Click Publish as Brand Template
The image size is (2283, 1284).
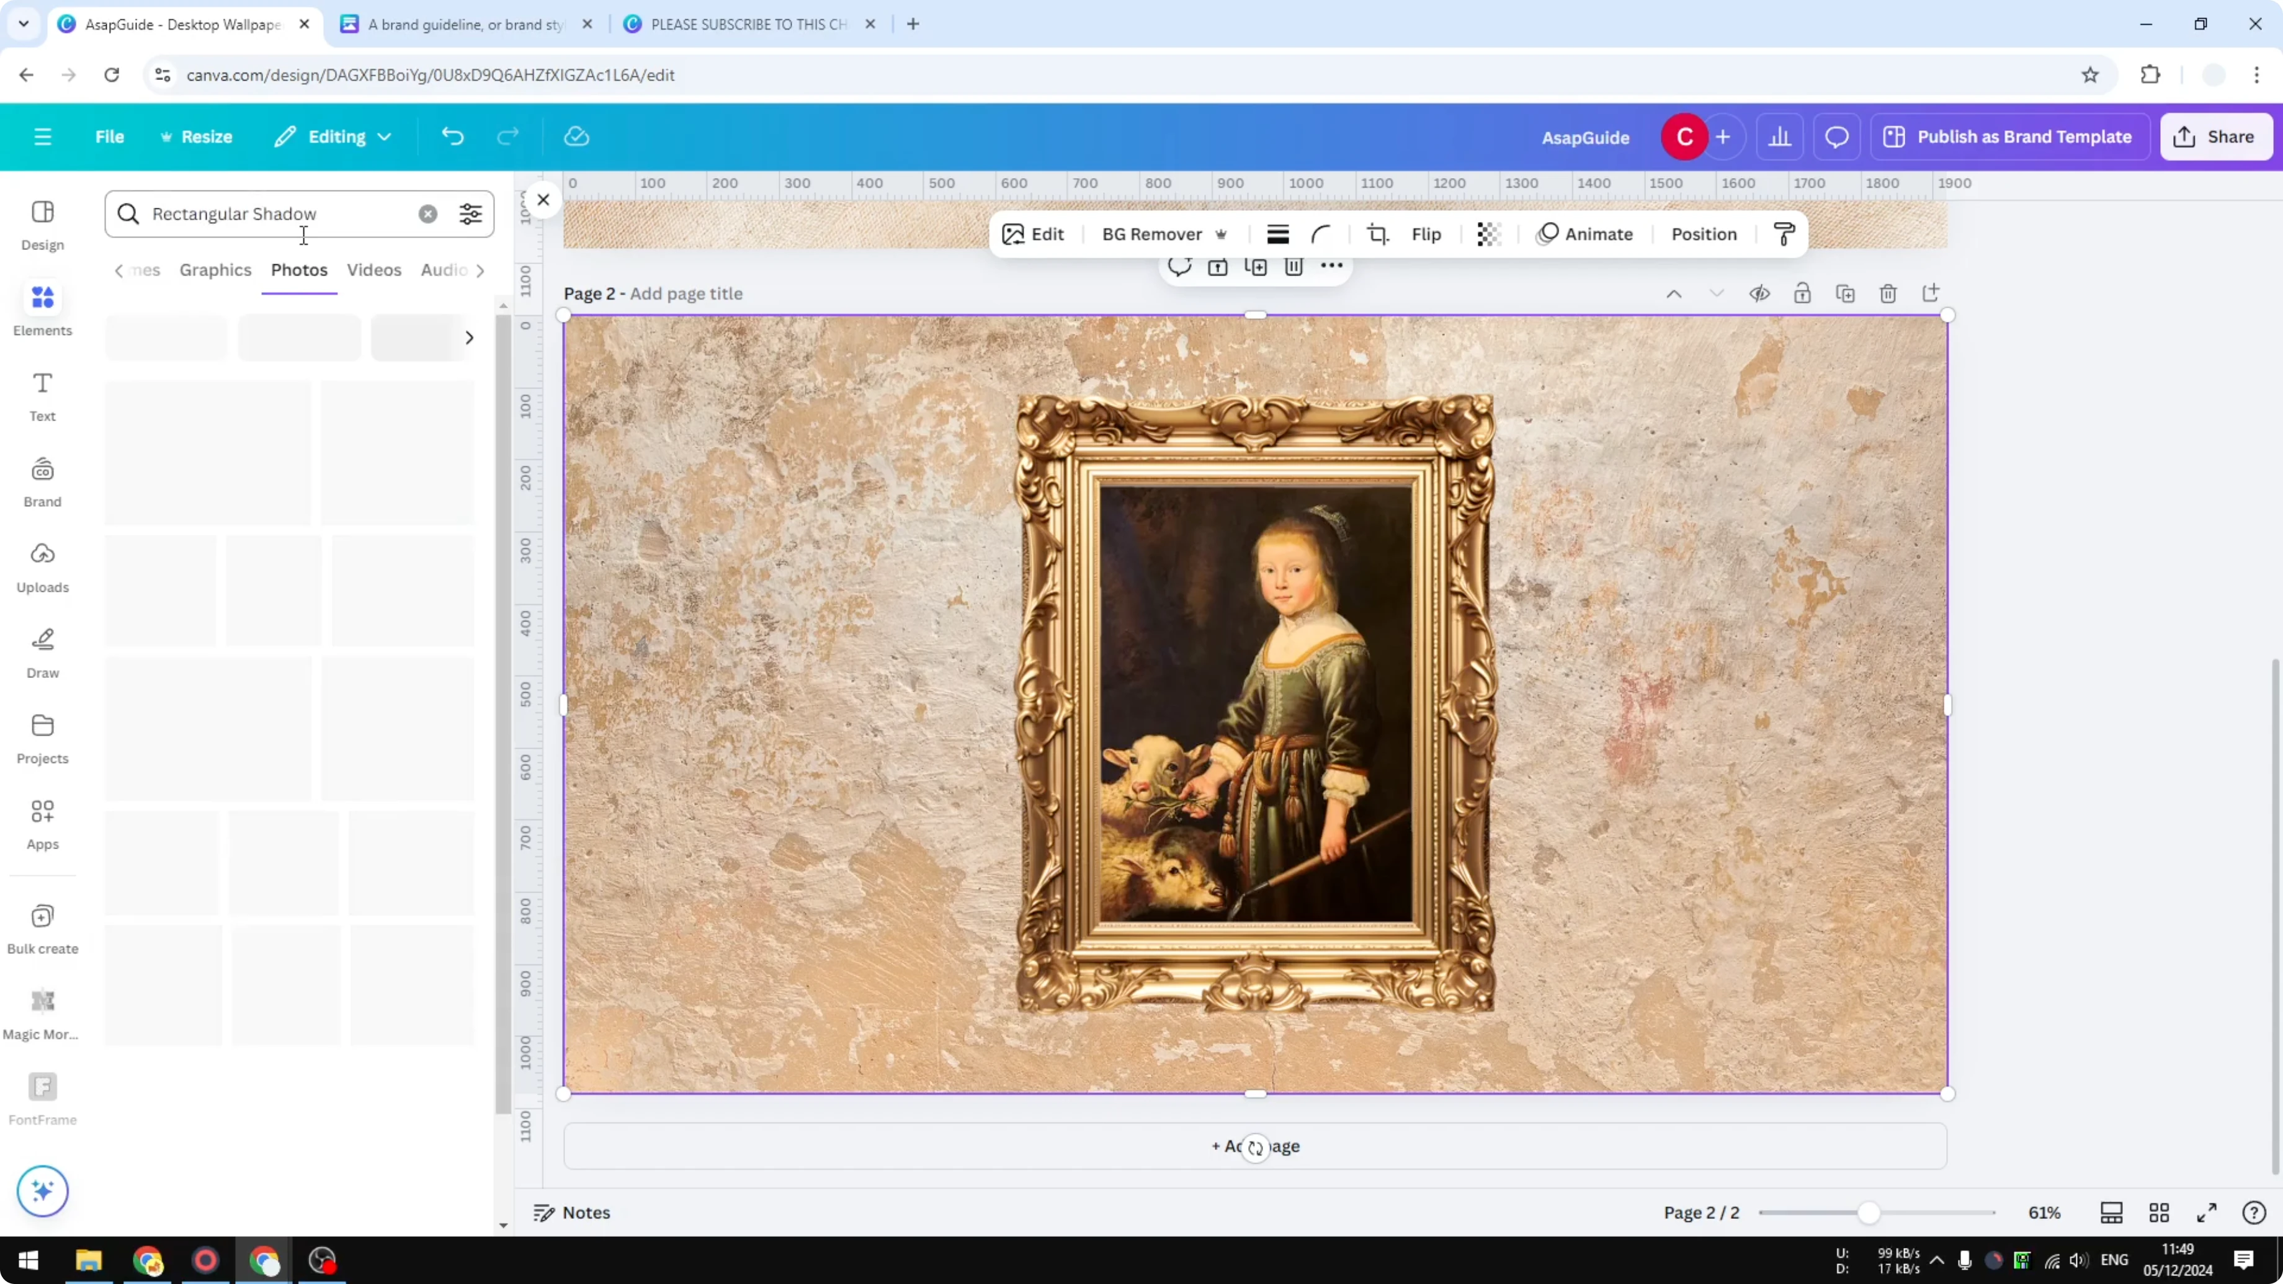pos(2010,136)
